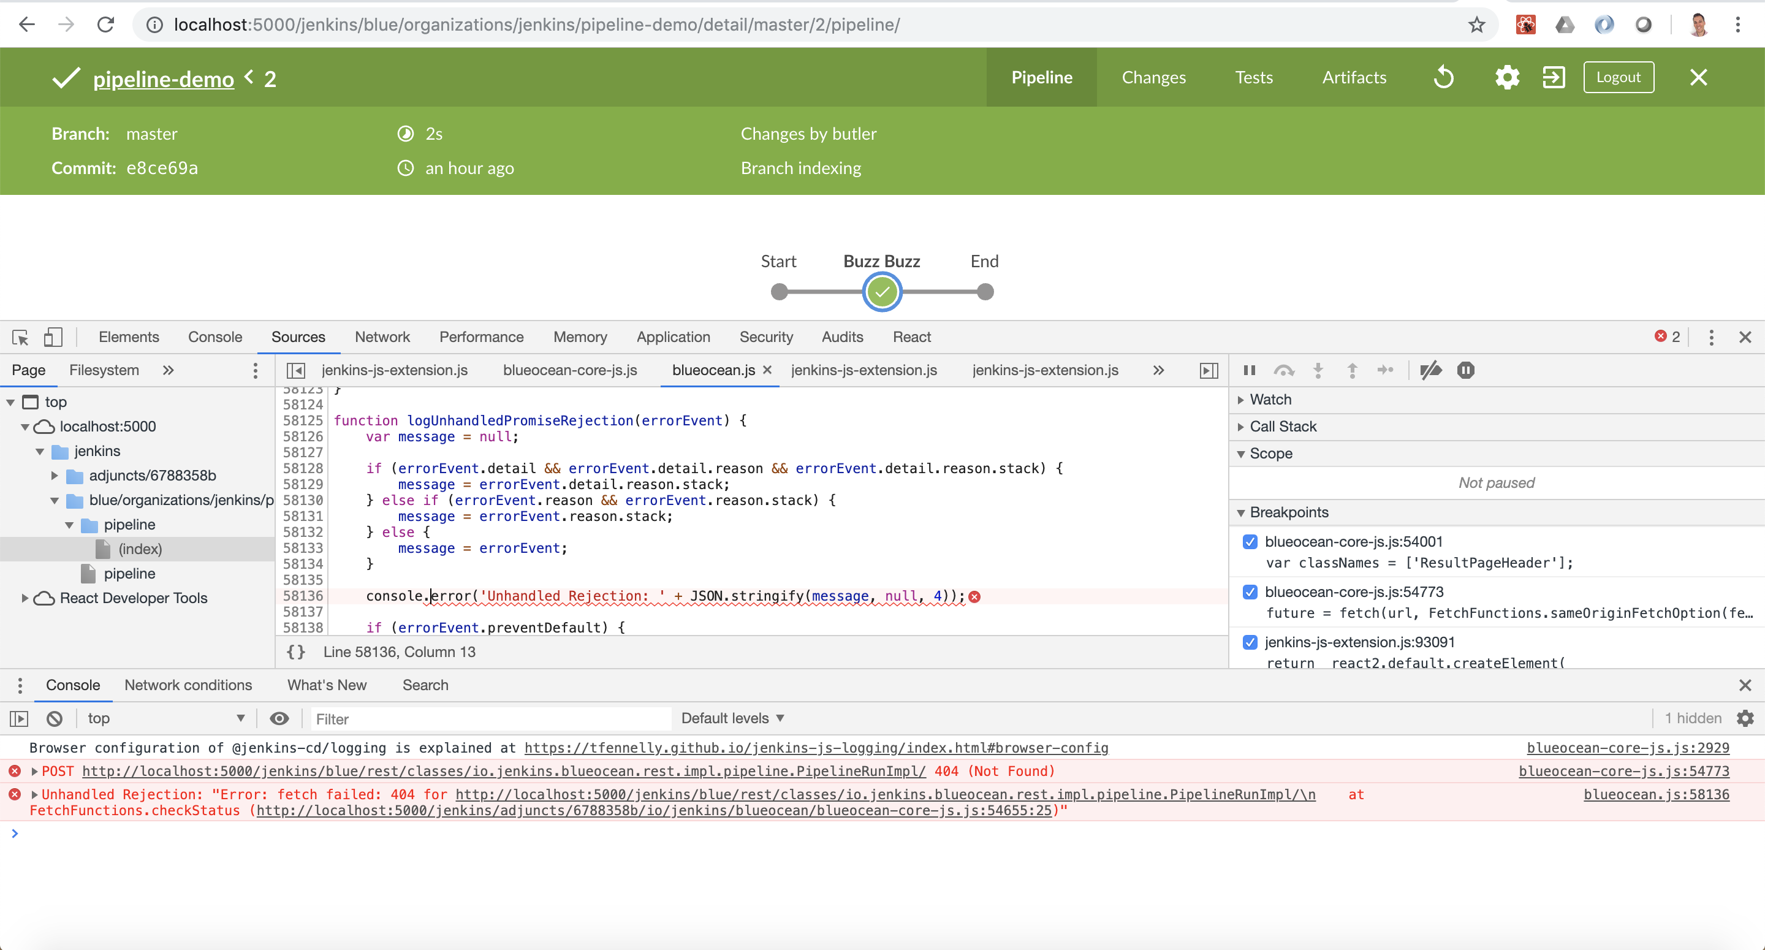
Task: Click the DevTools inspect element picker icon
Action: (x=20, y=337)
